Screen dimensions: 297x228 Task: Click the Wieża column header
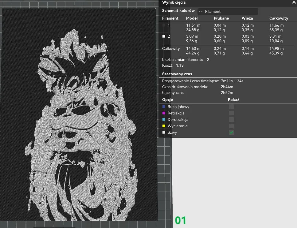247,18
